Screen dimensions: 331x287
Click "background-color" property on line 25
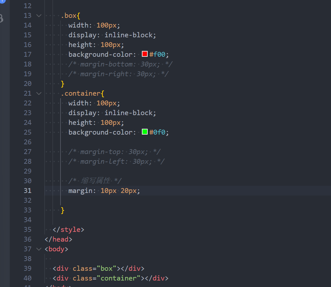(100, 132)
